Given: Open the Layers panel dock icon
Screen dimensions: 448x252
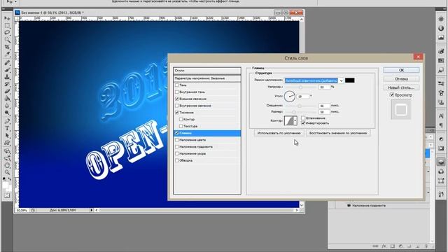Looking at the screenshot, I should coord(441,162).
